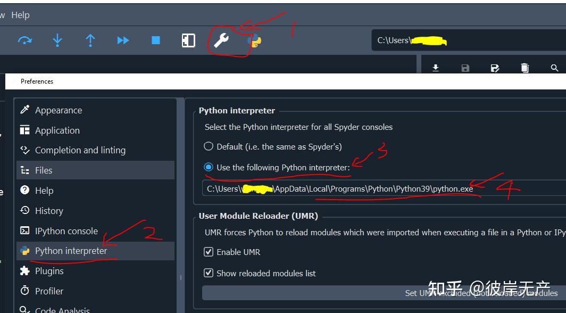Click the PYTHONPATH manager Python icon
Screen dimensions: 566x313
click(x=255, y=40)
